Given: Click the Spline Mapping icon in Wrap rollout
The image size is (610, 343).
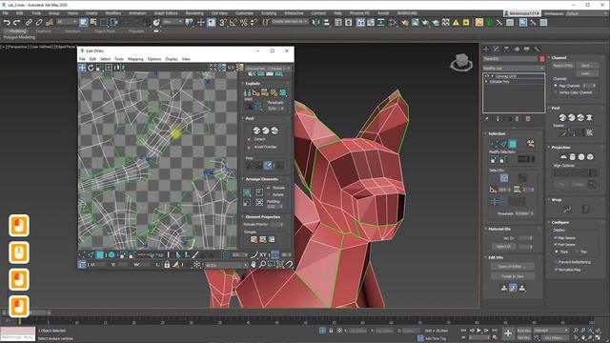Looking at the screenshot, I should click(567, 210).
